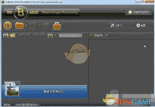Click the greyed remove all images icon
Viewport: 155px width, 107px height.
click(28, 35)
